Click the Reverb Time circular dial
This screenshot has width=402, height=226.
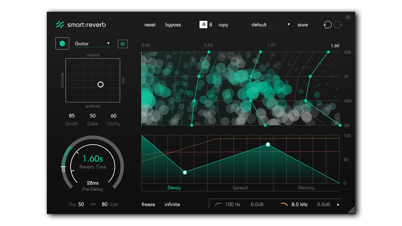click(93, 163)
